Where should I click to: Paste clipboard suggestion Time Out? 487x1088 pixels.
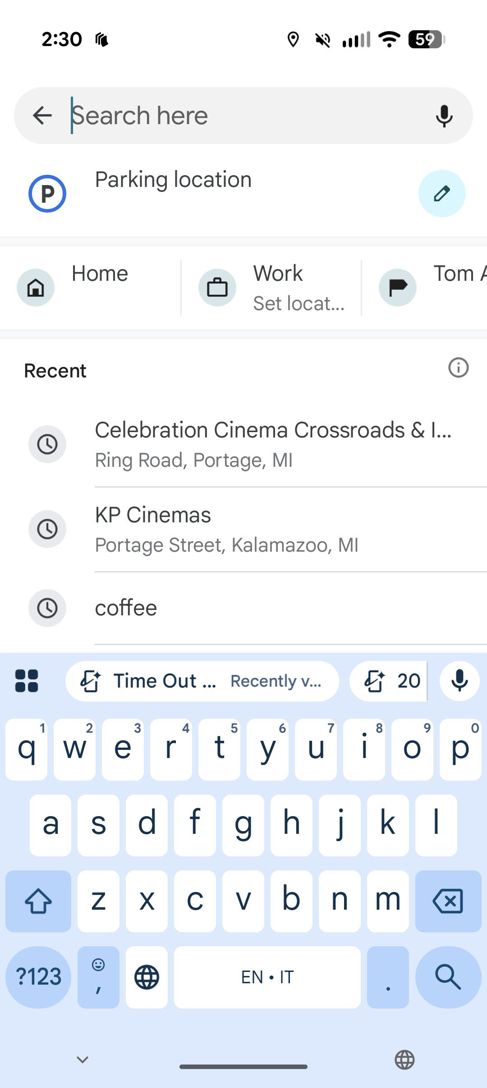coord(202,681)
